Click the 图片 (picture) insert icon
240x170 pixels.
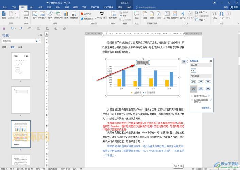click(34, 15)
